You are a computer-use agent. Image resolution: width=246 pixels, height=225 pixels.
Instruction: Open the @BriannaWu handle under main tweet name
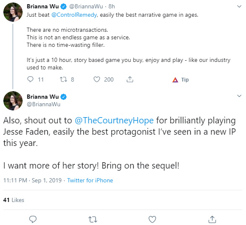44,104
